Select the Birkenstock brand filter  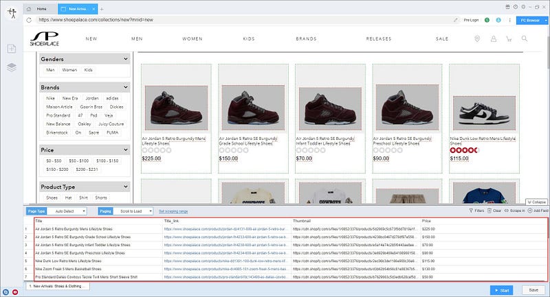click(x=57, y=132)
